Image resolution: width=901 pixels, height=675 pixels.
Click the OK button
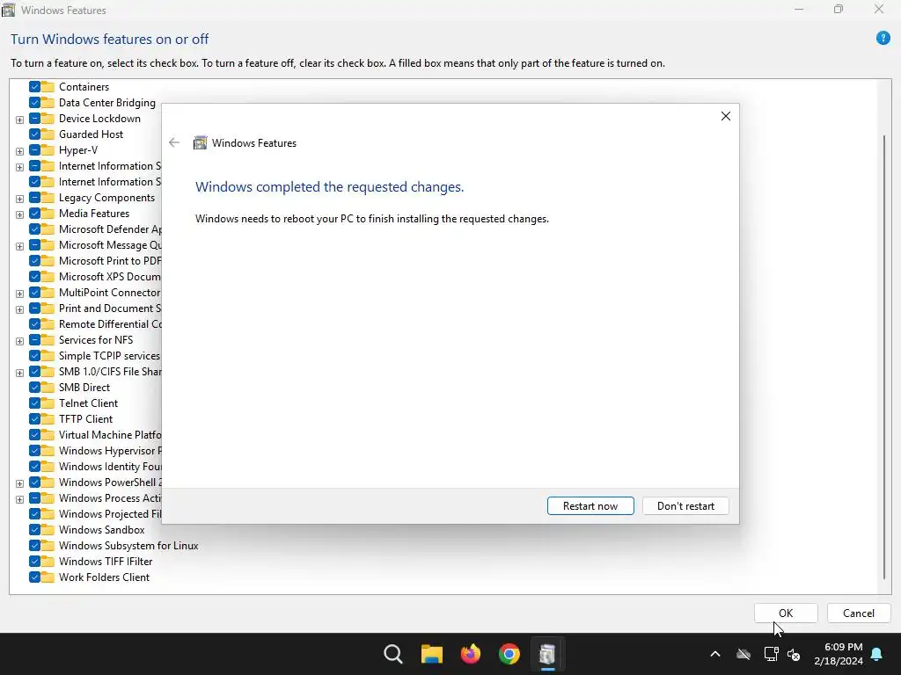(786, 613)
